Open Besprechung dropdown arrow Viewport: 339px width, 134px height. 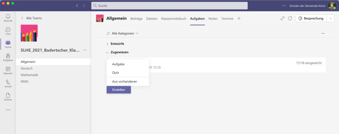[330, 18]
